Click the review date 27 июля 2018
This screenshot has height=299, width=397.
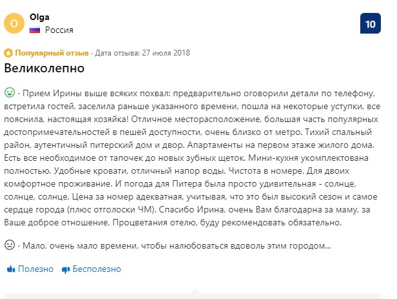(166, 53)
